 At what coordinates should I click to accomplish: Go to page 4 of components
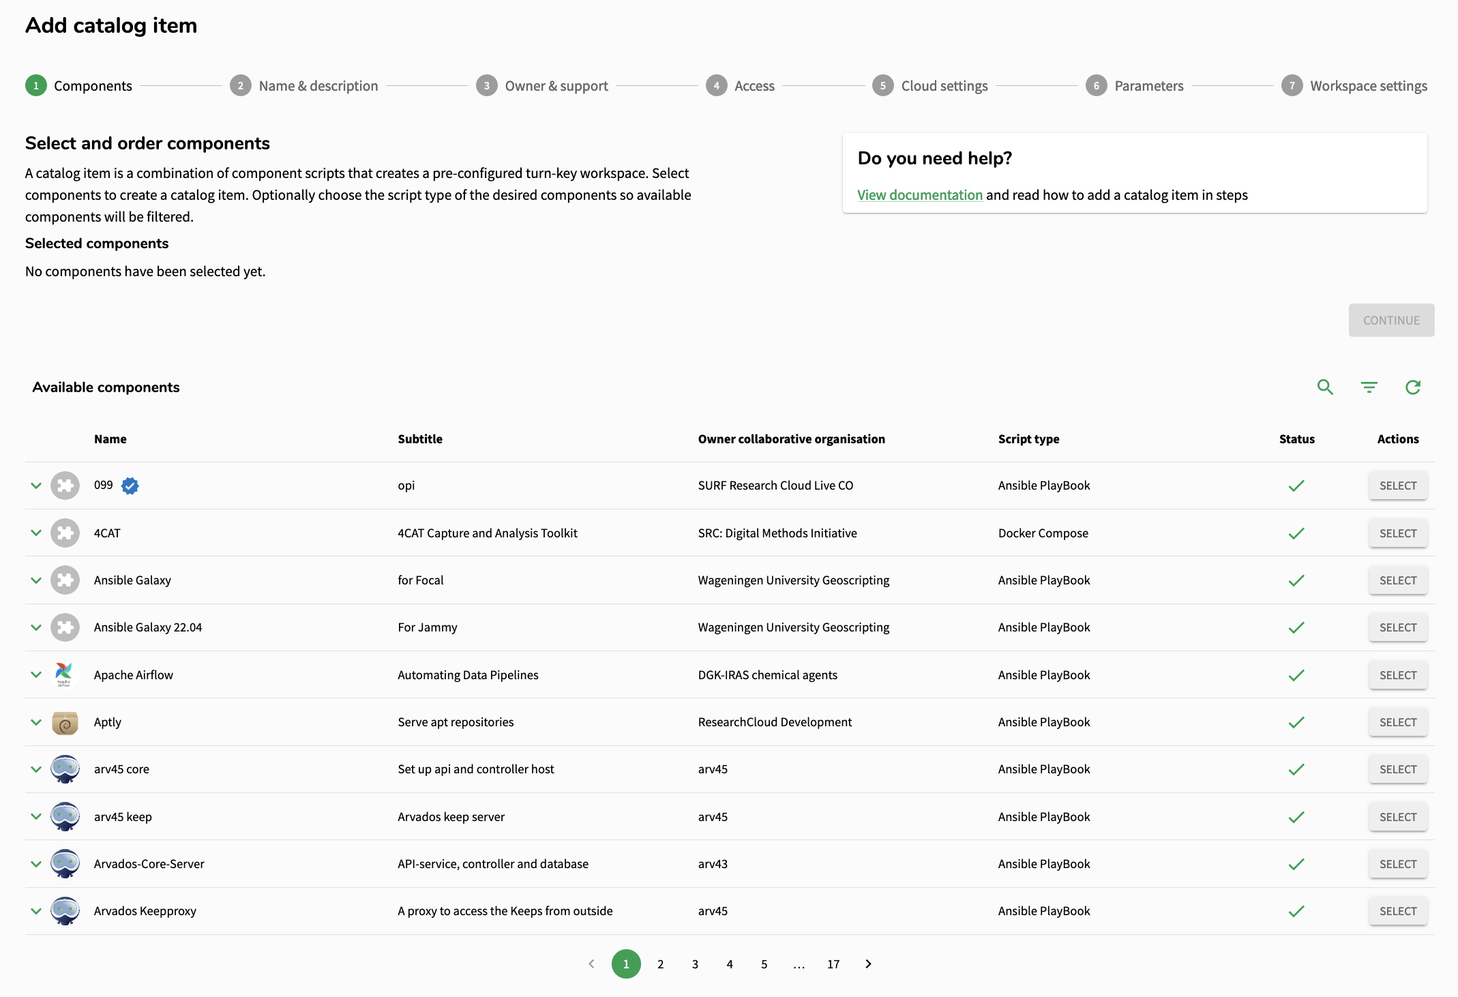pyautogui.click(x=730, y=964)
